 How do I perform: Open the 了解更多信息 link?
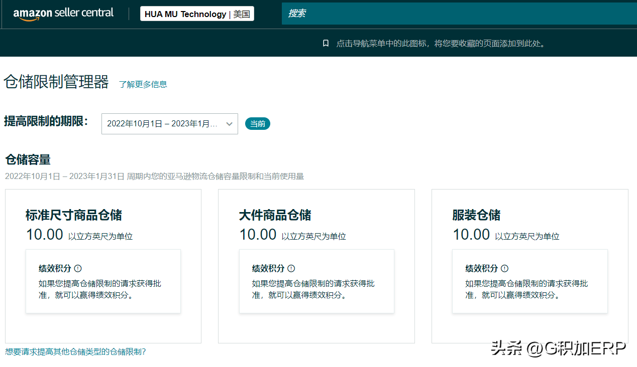click(143, 84)
